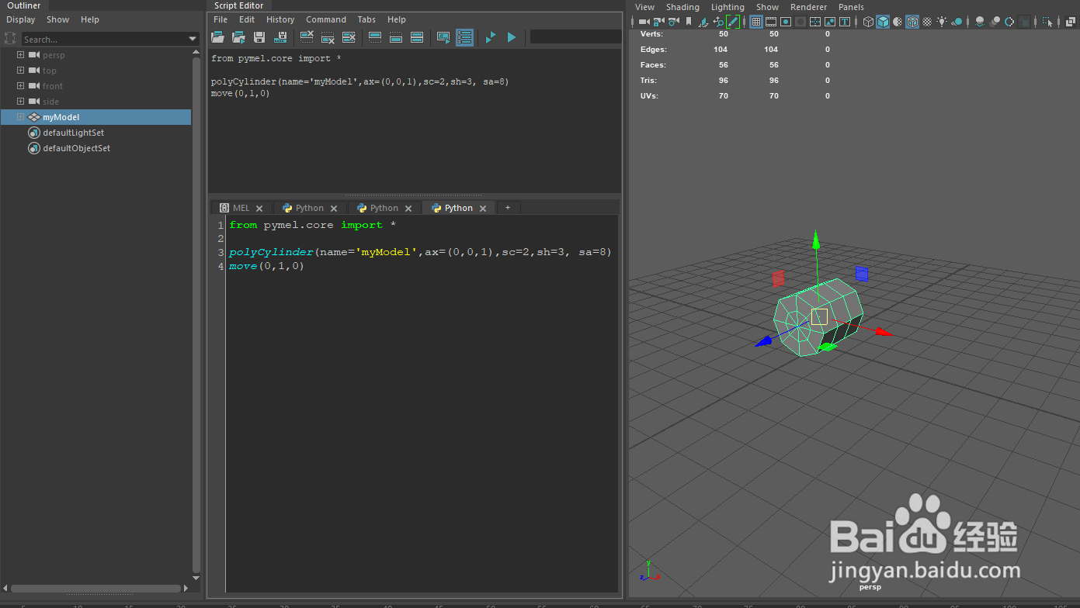Expand the persp camera node

(x=21, y=55)
